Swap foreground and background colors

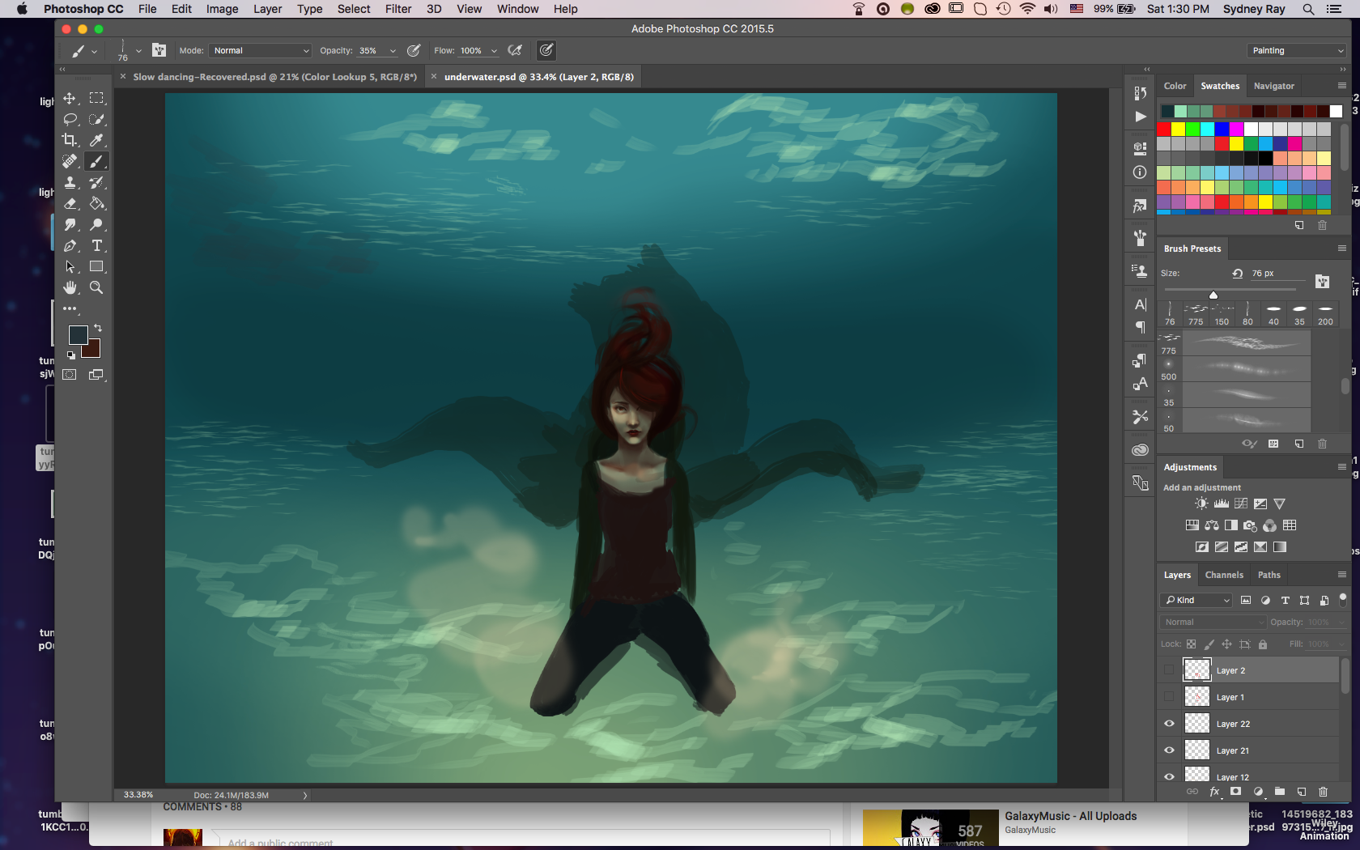coord(98,328)
